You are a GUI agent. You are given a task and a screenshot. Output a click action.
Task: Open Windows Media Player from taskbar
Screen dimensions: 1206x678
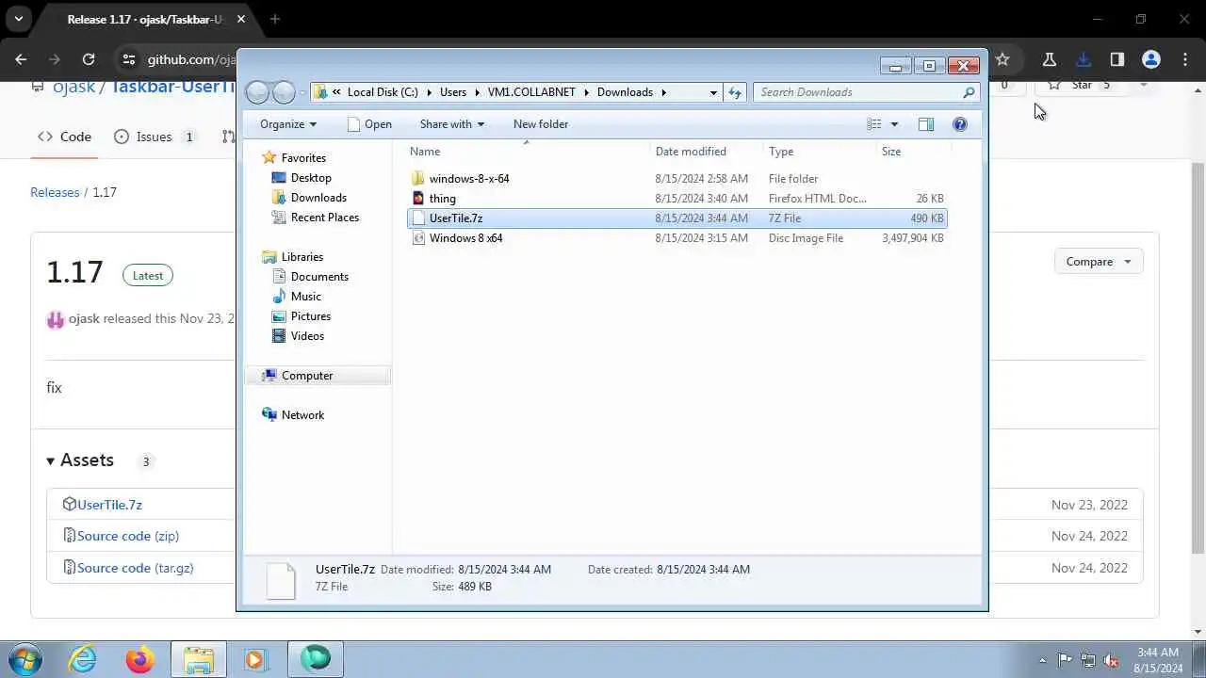[x=255, y=659]
